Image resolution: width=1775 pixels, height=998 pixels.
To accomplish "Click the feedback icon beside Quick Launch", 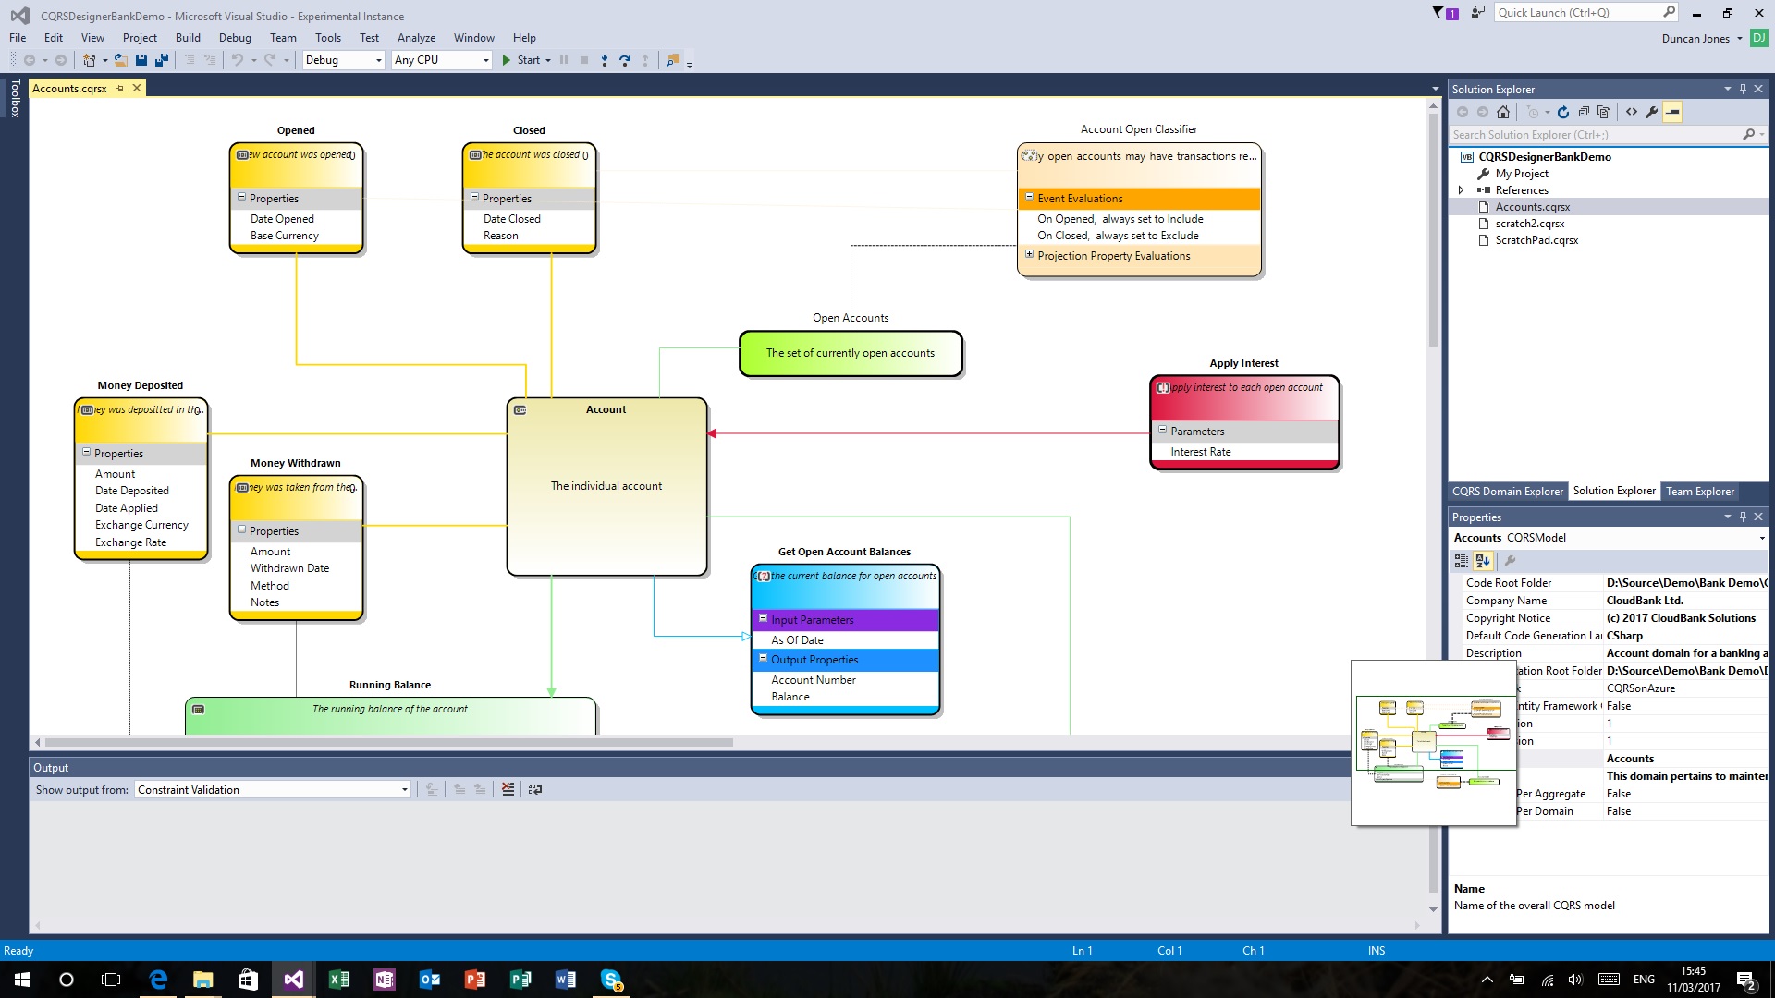I will 1478,13.
